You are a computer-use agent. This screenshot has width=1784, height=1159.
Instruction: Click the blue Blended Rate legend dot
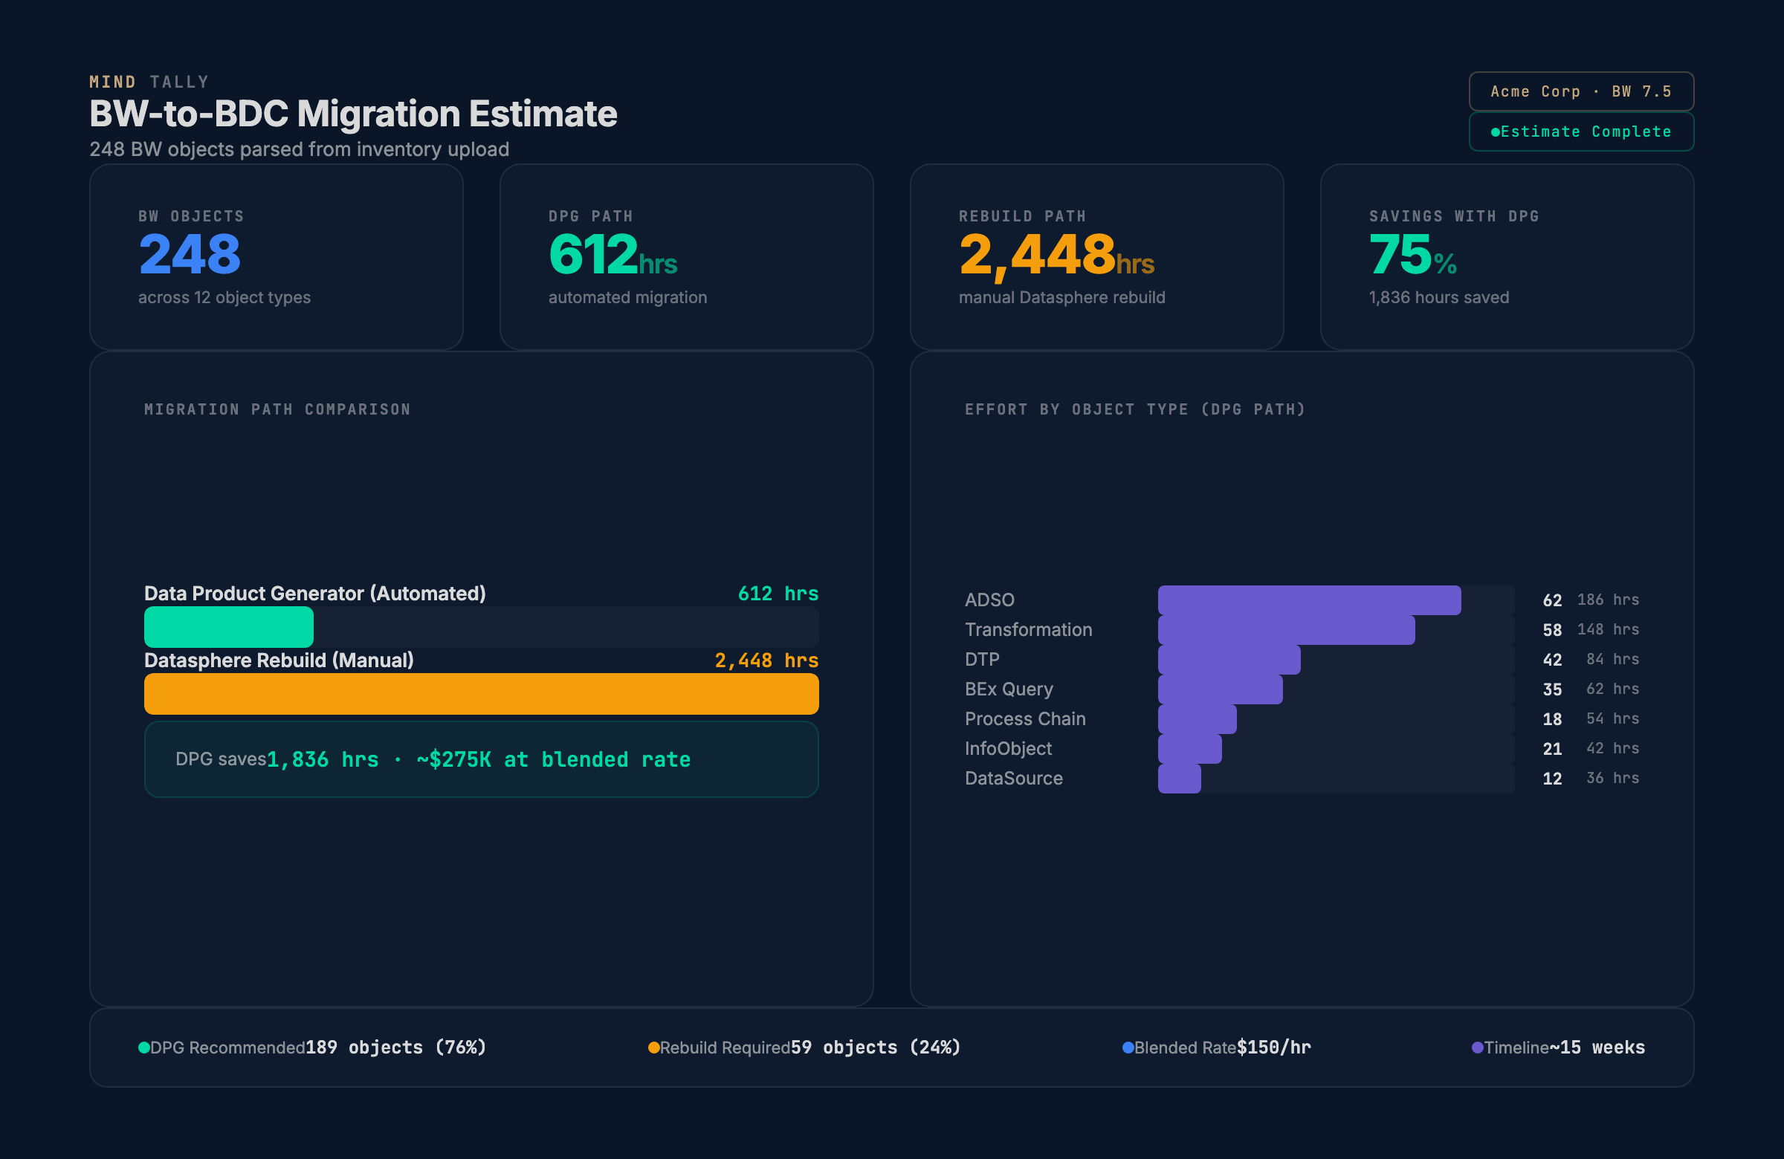click(x=1128, y=1048)
